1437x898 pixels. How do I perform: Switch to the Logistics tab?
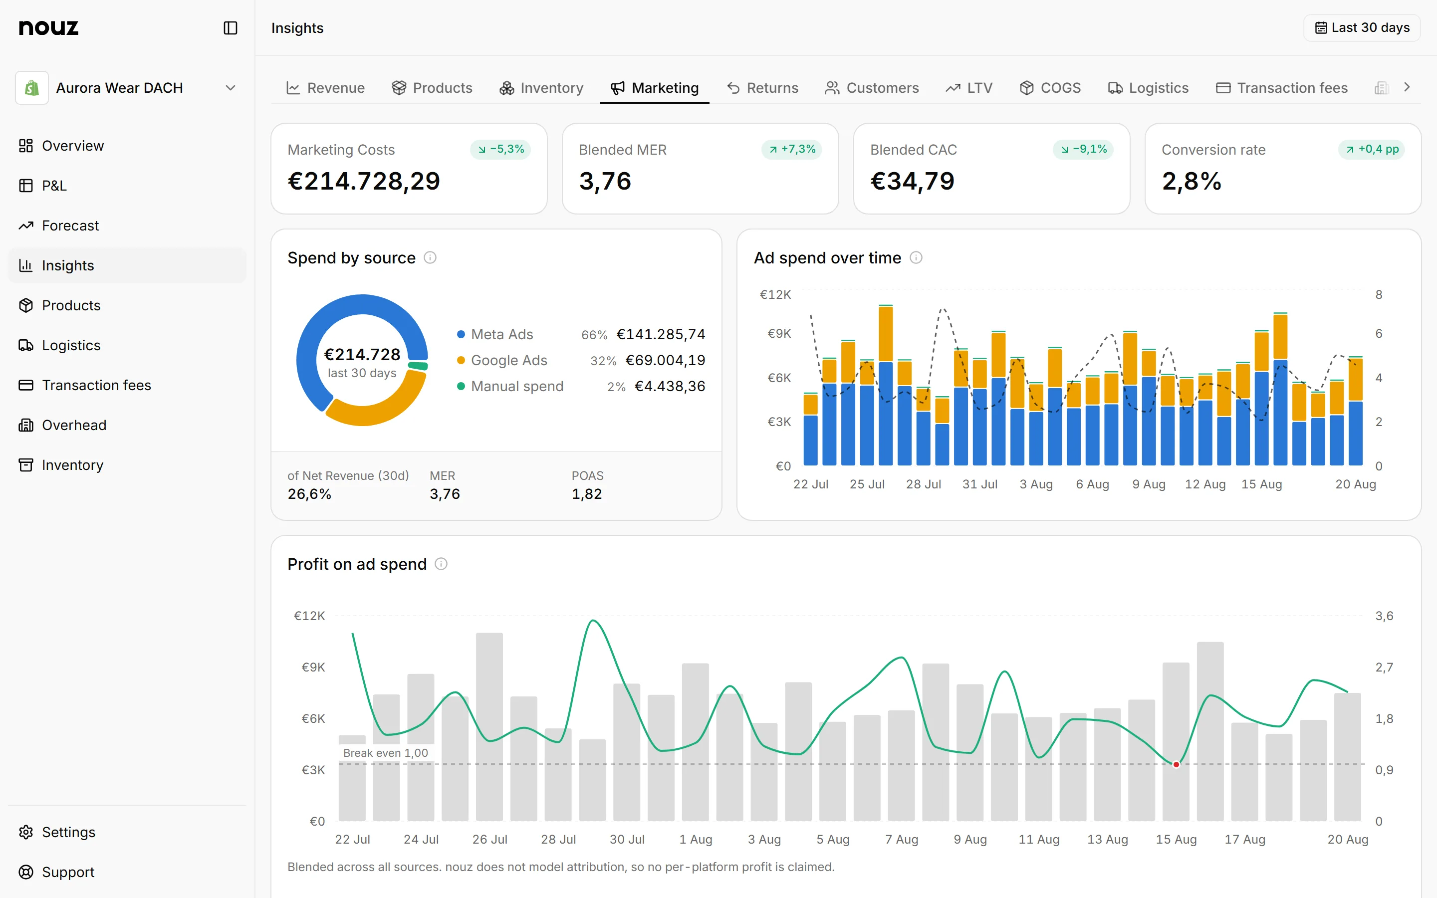(1148, 88)
